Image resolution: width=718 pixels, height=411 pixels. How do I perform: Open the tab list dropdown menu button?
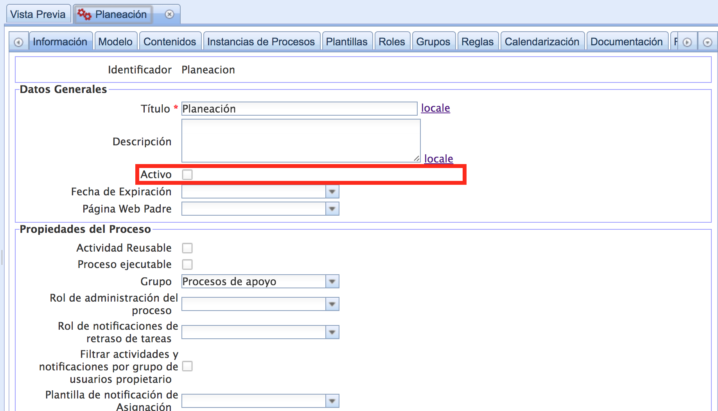(707, 42)
